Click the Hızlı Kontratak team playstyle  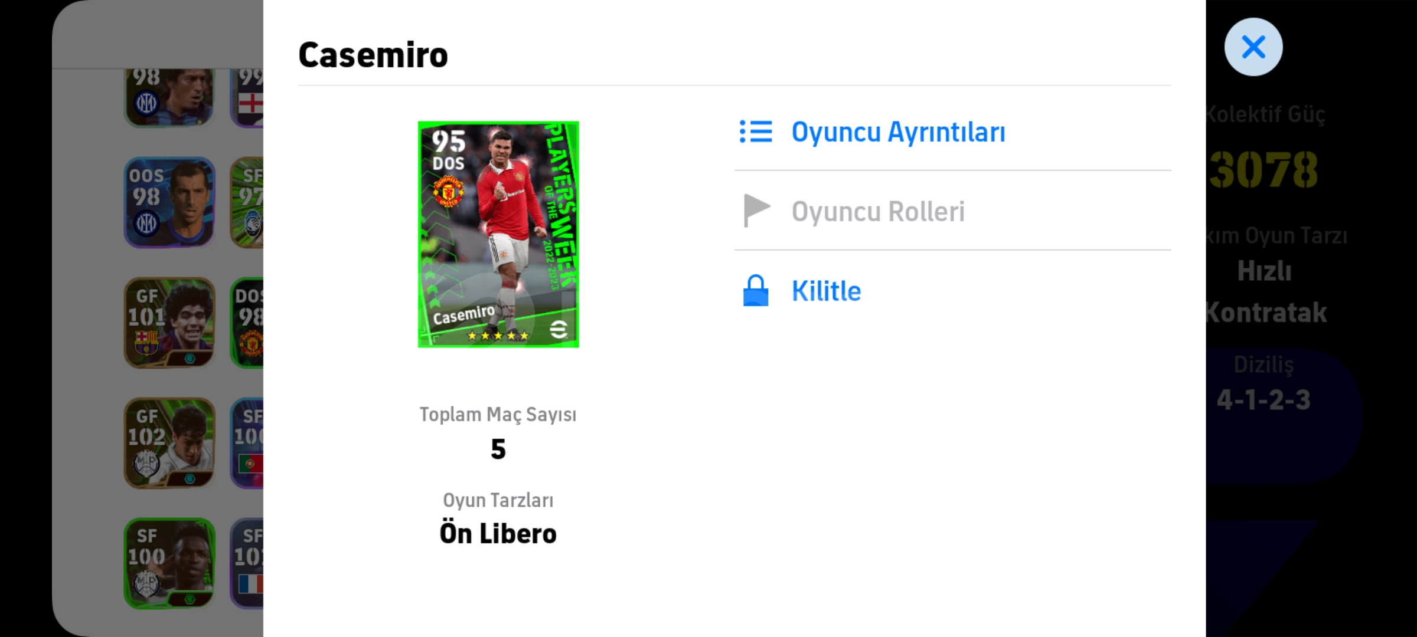click(x=1265, y=291)
